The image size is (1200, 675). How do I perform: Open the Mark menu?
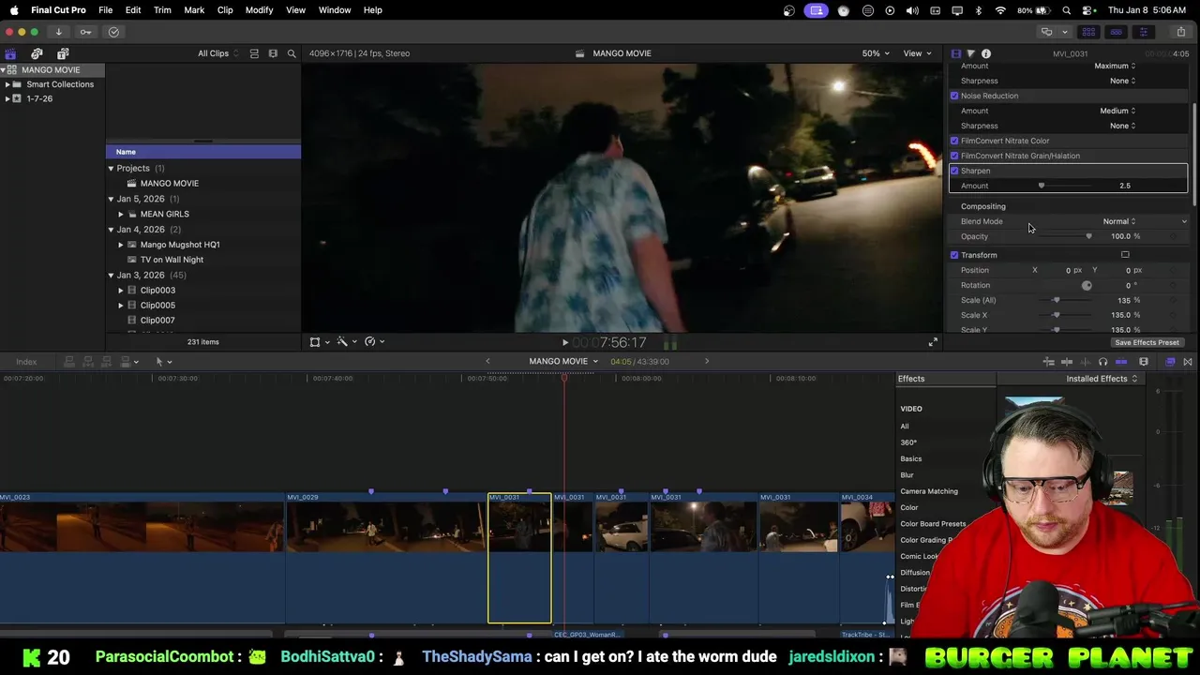(194, 10)
